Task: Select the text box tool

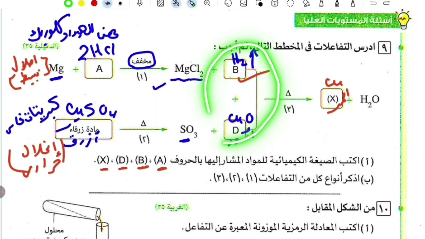Action: [x=275, y=3]
